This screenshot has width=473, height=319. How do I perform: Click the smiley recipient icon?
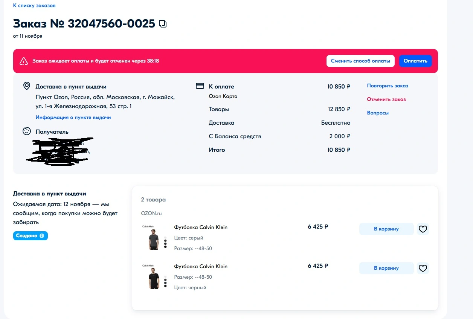pyautogui.click(x=27, y=131)
